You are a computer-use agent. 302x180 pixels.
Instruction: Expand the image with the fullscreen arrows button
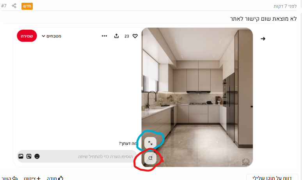pyautogui.click(x=150, y=143)
